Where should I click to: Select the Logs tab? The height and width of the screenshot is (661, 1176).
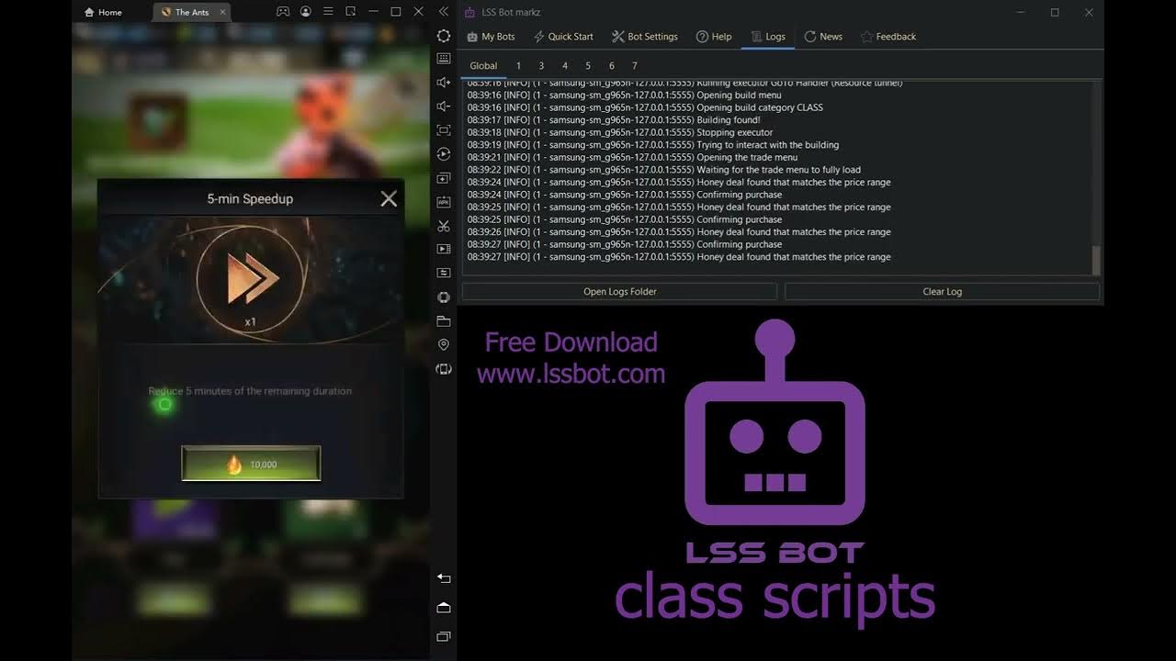point(768,37)
